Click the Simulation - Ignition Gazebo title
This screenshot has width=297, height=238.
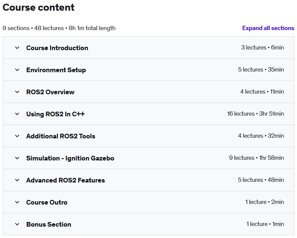coord(70,158)
